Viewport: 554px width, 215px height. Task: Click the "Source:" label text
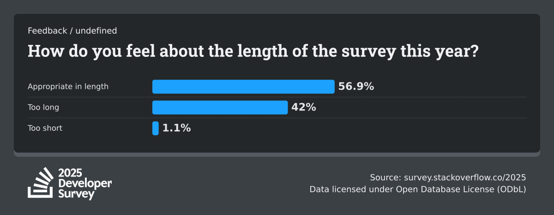coord(385,178)
